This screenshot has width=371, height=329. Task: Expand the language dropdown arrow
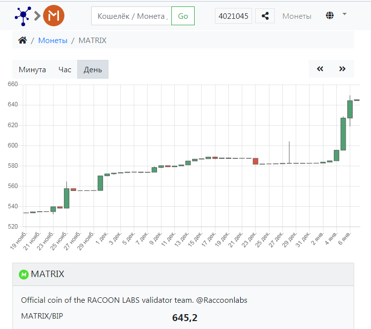pyautogui.click(x=345, y=14)
